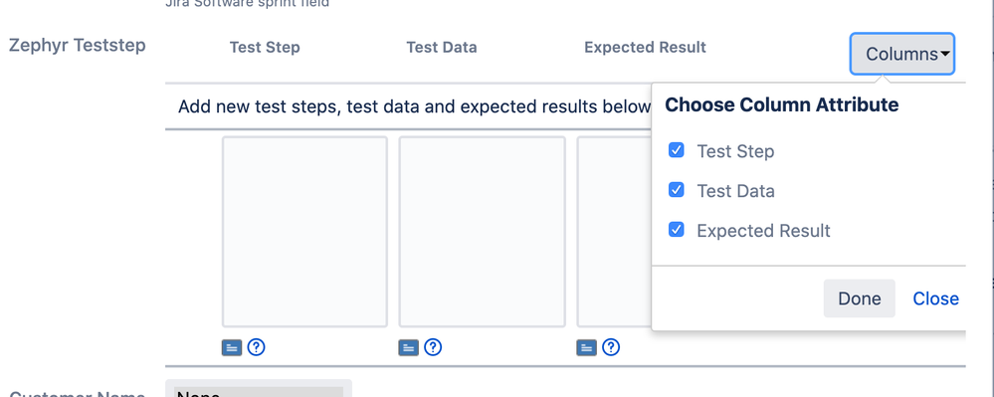Click help icon below Expected Result box
This screenshot has width=994, height=397.
(611, 347)
